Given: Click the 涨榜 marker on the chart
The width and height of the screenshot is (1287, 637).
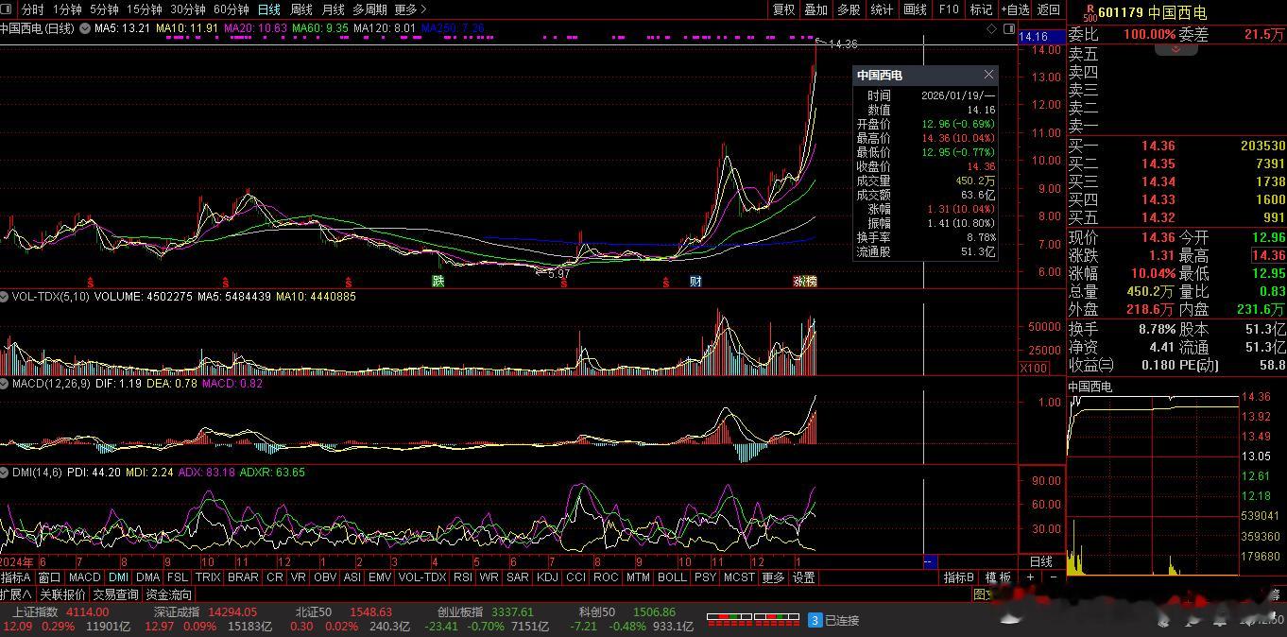Looking at the screenshot, I should [804, 282].
